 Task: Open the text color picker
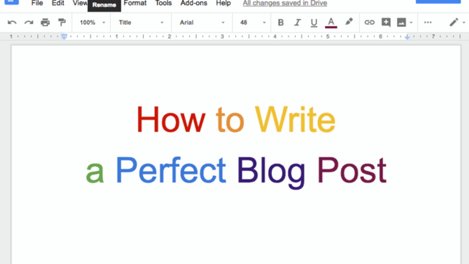pyautogui.click(x=331, y=22)
